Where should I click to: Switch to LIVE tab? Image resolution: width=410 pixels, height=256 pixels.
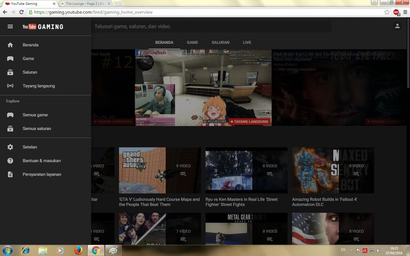click(x=247, y=43)
